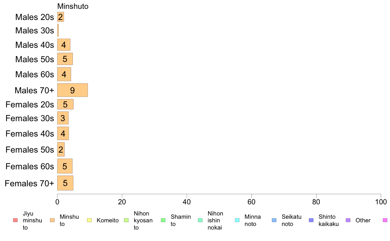Select the Shinto kaikaku legend swatch
Image resolution: width=390 pixels, height=241 pixels.
click(x=311, y=220)
